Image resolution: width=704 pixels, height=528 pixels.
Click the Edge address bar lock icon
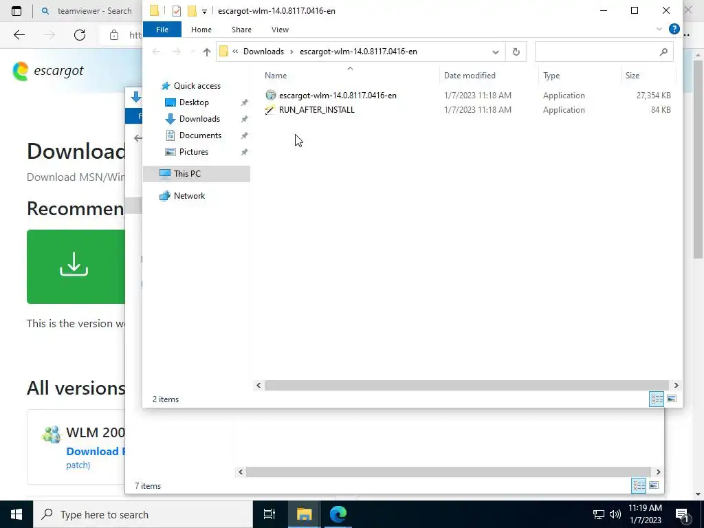pyautogui.click(x=114, y=35)
